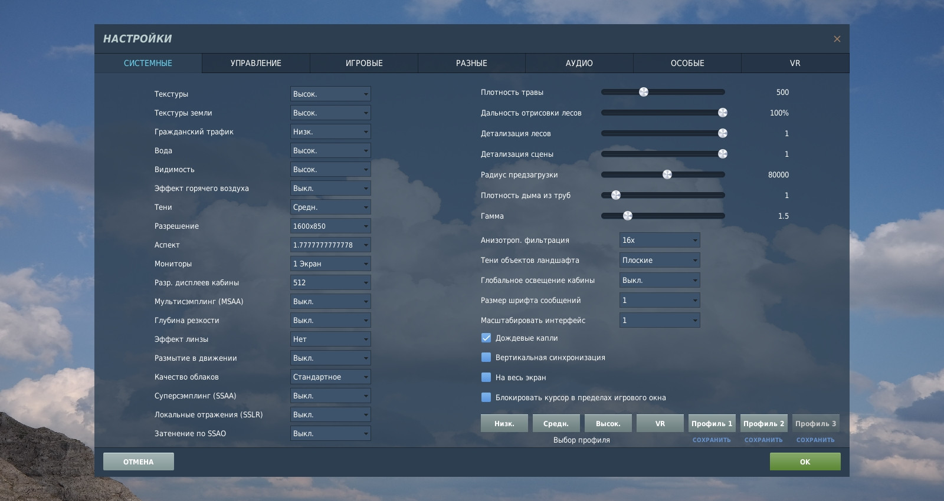Click the Радиус предзагрузки value 80000
This screenshot has width=944, height=501.
coord(778,174)
